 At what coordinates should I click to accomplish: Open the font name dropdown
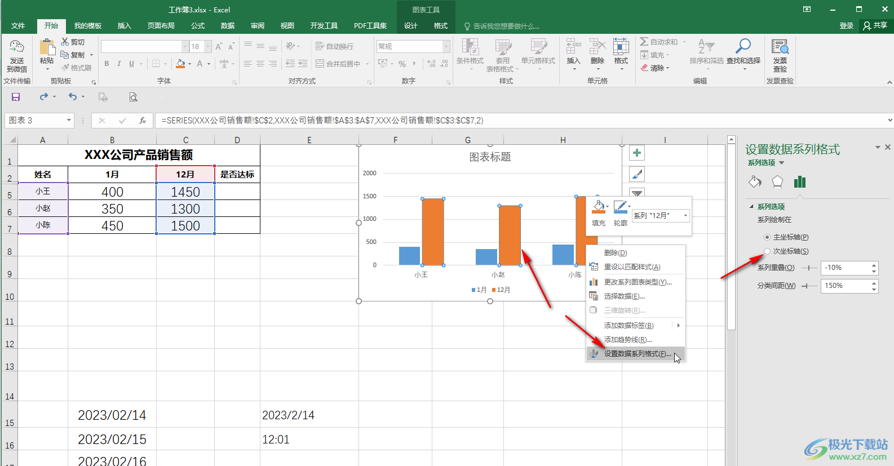[x=185, y=46]
